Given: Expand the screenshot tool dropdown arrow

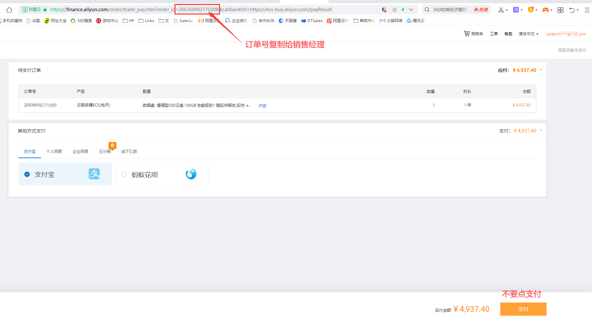Looking at the screenshot, I should (x=507, y=10).
